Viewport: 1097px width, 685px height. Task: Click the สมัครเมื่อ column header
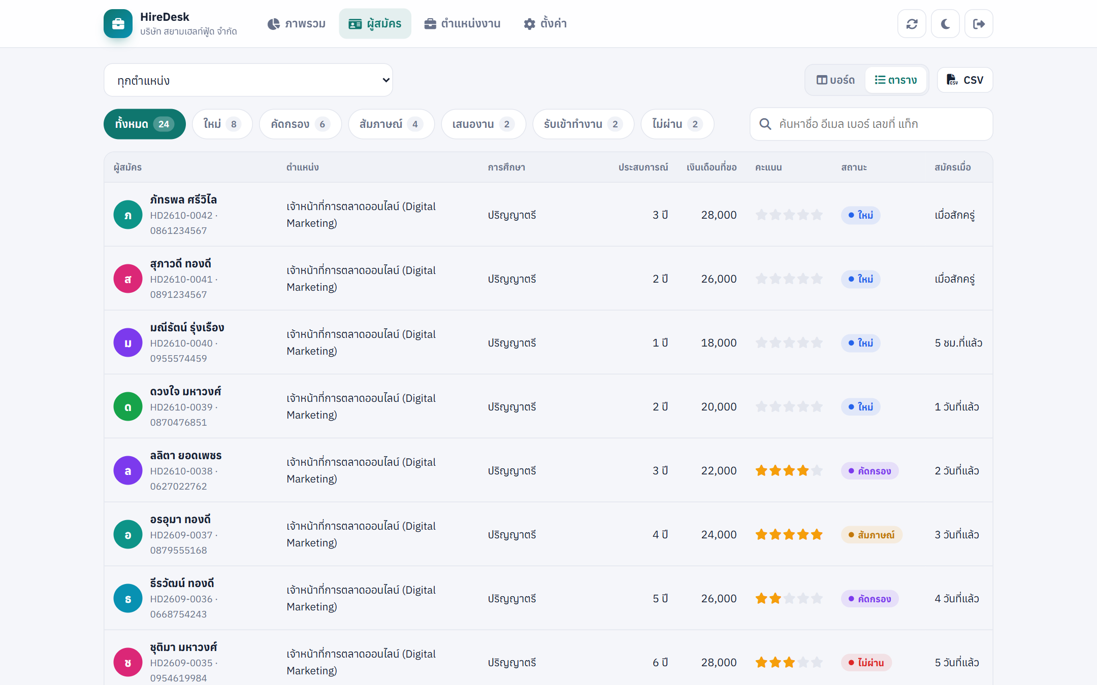point(953,167)
